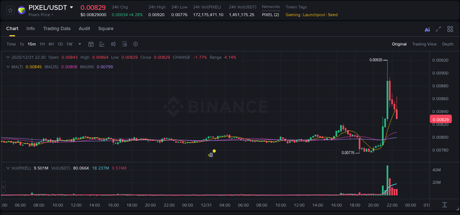
Task: Collapse the Vol(PIXEL) panel chevron
Action: click(x=8, y=168)
